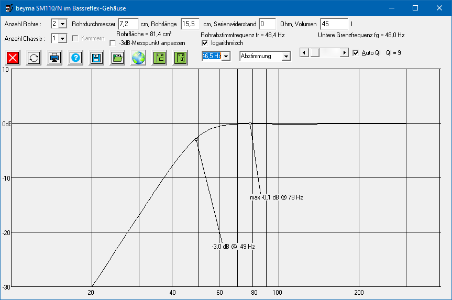Click the Ql slider thumb
The width and height of the screenshot is (452, 300).
point(314,52)
